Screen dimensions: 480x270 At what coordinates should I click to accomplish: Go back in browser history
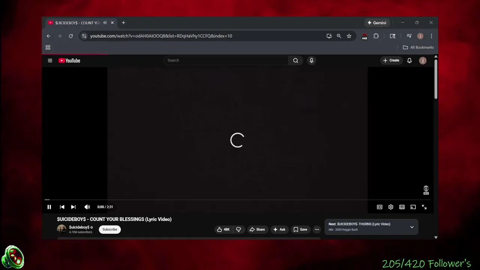(x=48, y=36)
